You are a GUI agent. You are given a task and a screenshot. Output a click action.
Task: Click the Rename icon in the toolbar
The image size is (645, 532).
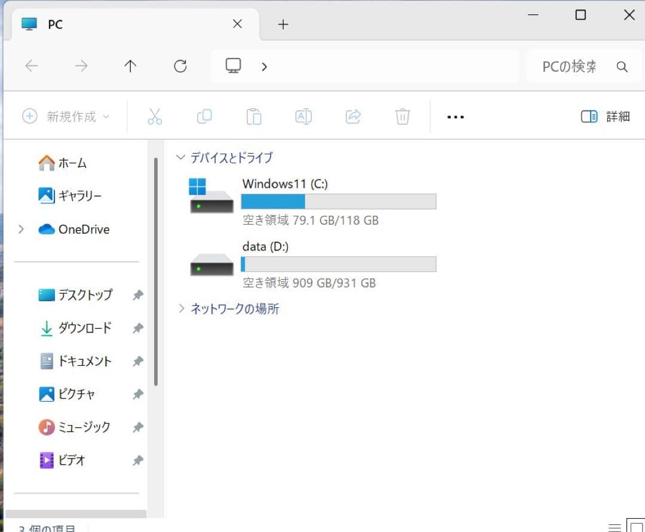303,117
